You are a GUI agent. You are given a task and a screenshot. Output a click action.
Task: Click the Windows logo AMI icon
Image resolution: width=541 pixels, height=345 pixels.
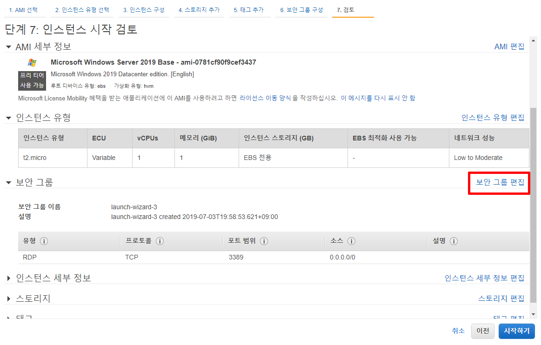pos(32,62)
